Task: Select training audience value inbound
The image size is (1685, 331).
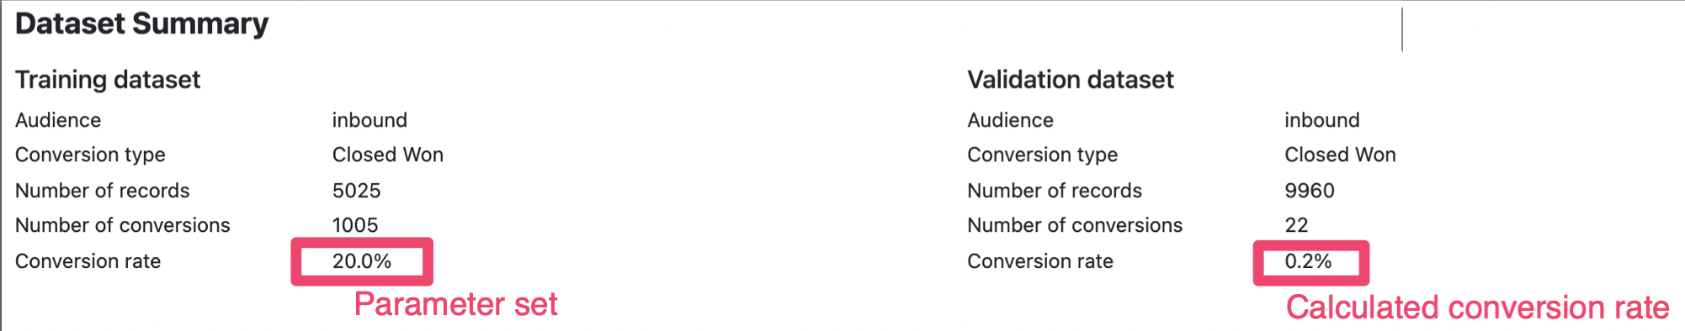Action: click(x=369, y=120)
